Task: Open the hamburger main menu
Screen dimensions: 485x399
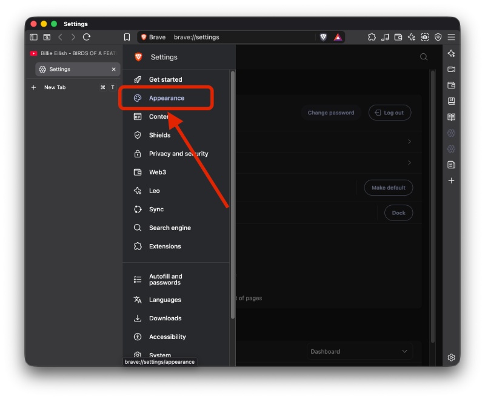Action: (x=451, y=37)
